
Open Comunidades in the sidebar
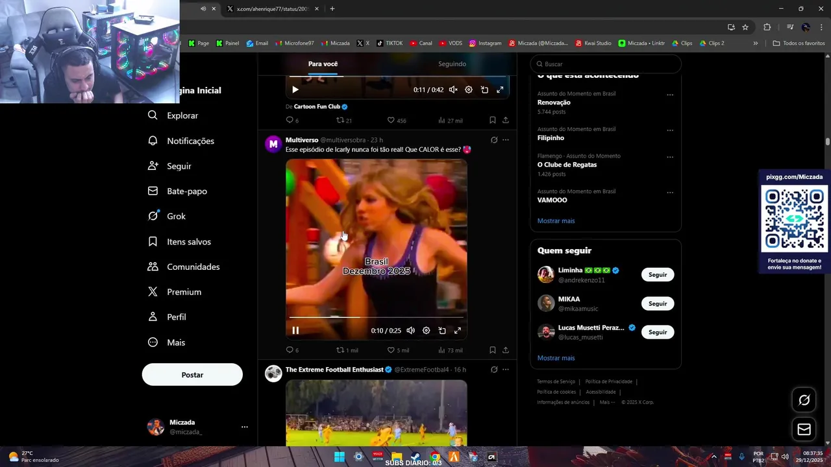coord(184,267)
